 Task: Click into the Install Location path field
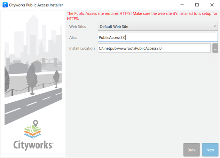pos(154,48)
